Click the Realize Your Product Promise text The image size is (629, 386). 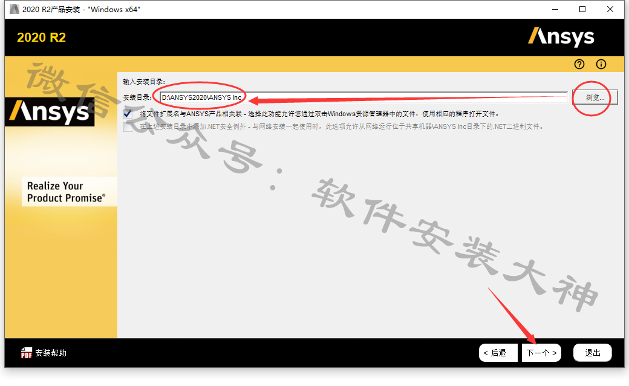pyautogui.click(x=66, y=192)
